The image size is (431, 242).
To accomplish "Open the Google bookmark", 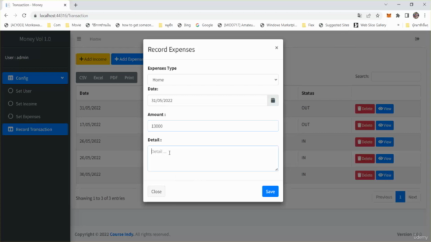I will [x=204, y=25].
